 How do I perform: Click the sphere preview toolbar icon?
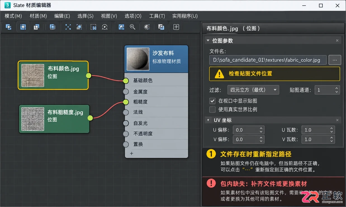pyautogui.click(x=147, y=27)
